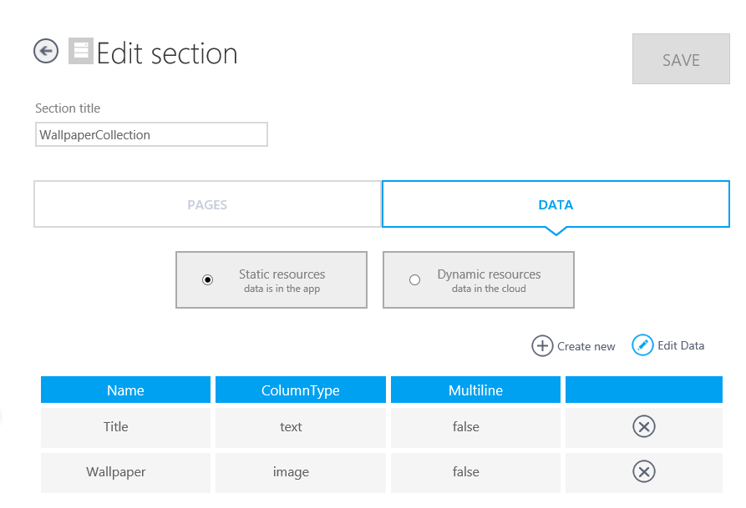Viewport: 746px width, 508px height.
Task: Click the back arrow icon
Action: coord(46,52)
